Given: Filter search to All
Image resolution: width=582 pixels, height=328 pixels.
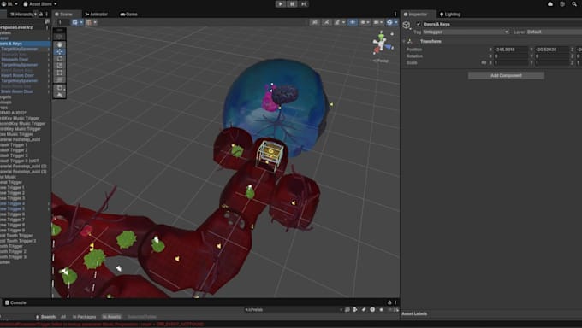Looking at the screenshot, I should tap(63, 317).
